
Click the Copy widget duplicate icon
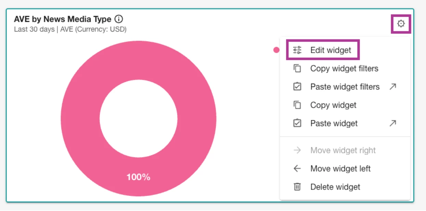click(297, 105)
